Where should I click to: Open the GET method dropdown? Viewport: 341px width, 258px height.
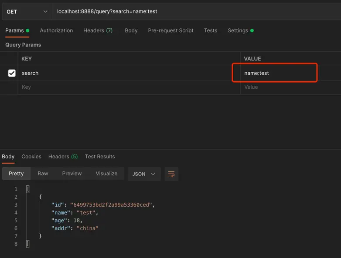[26, 12]
